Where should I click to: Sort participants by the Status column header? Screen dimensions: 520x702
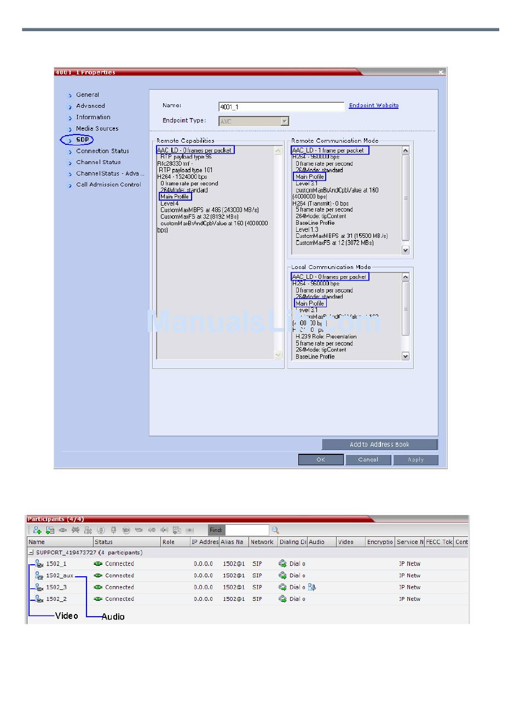127,542
